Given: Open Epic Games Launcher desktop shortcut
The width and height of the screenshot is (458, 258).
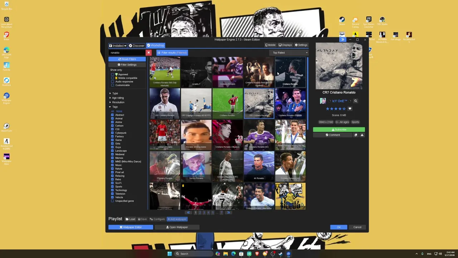Looking at the screenshot, I should click(369, 22).
